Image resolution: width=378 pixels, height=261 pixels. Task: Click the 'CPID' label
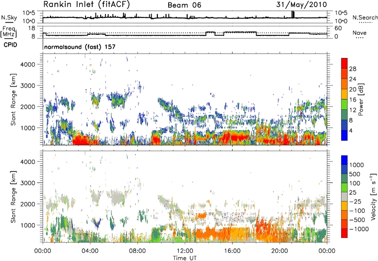tap(10, 45)
